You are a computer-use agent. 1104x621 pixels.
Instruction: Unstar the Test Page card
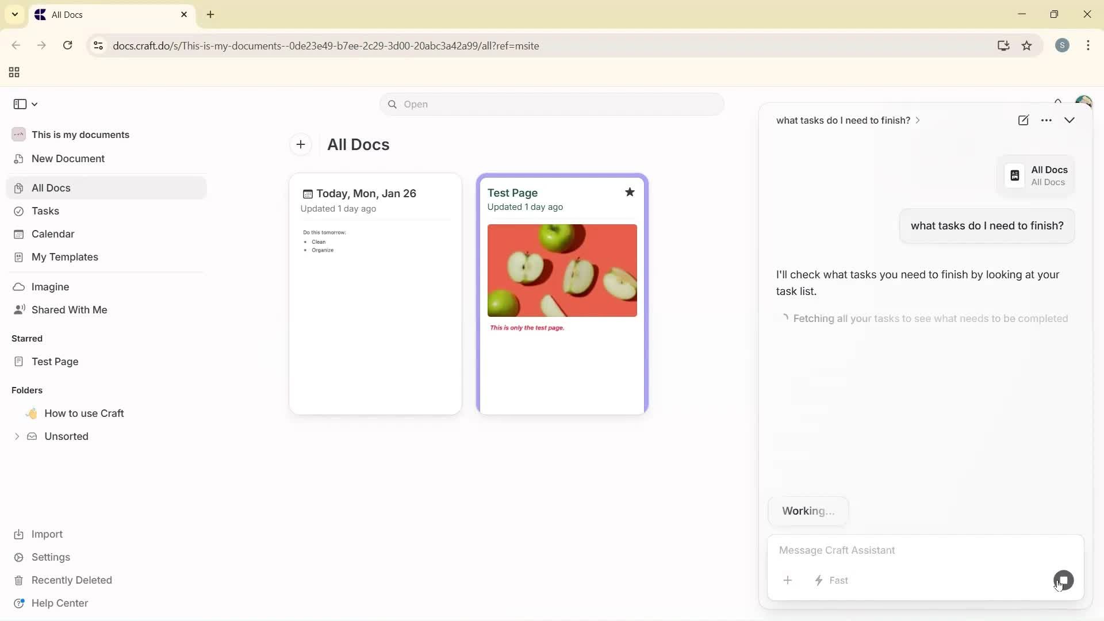click(630, 192)
